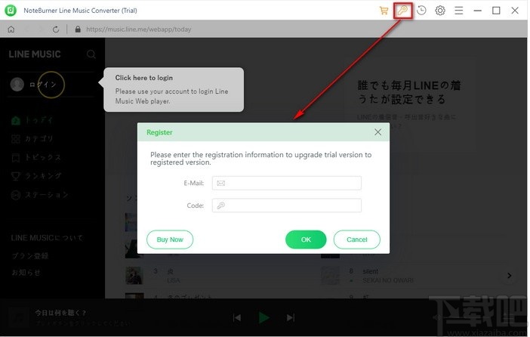Click the Cancel button
This screenshot has height=337, width=530.
click(x=356, y=240)
